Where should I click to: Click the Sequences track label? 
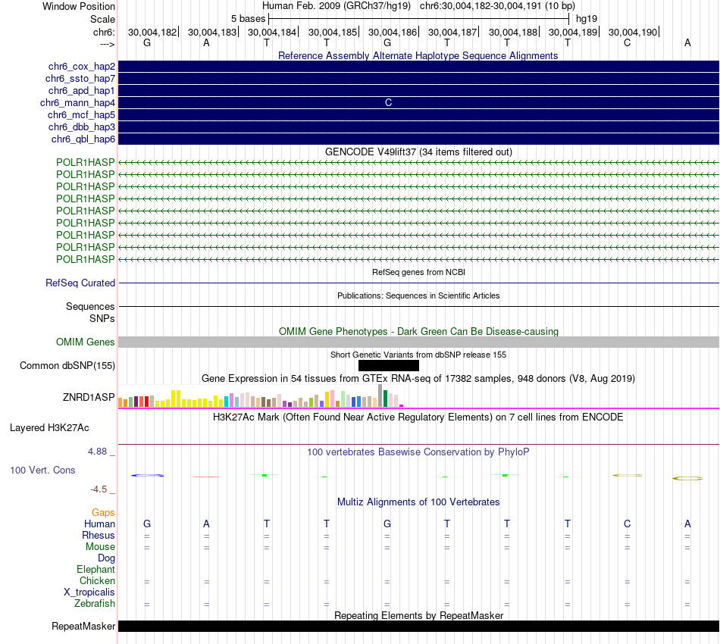tap(90, 307)
